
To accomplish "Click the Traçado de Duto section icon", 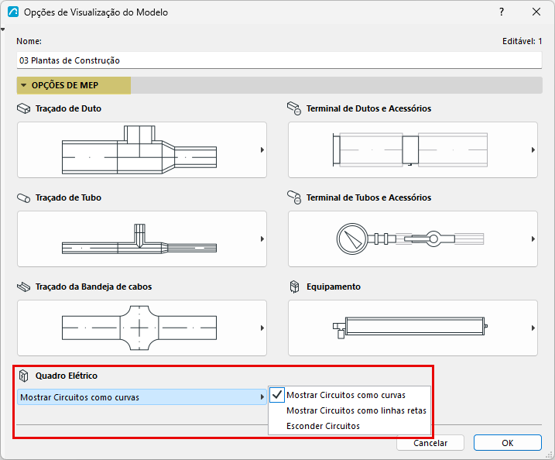I will point(24,108).
